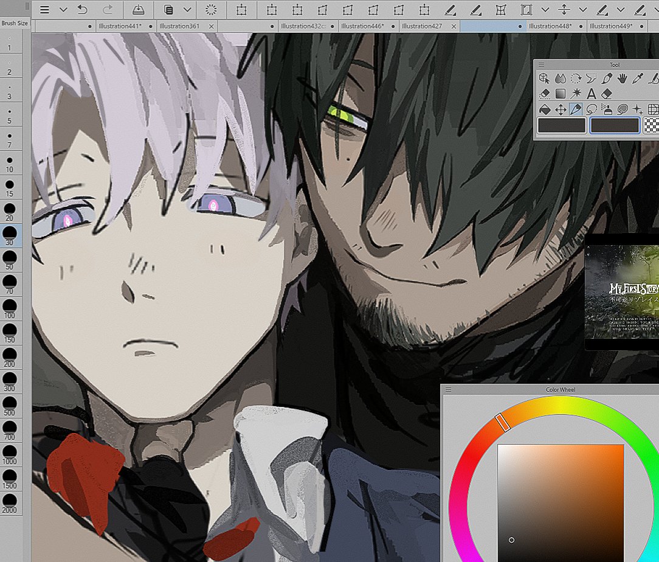Choose the transparent checkered color swatch
The image size is (659, 562).
click(x=652, y=125)
